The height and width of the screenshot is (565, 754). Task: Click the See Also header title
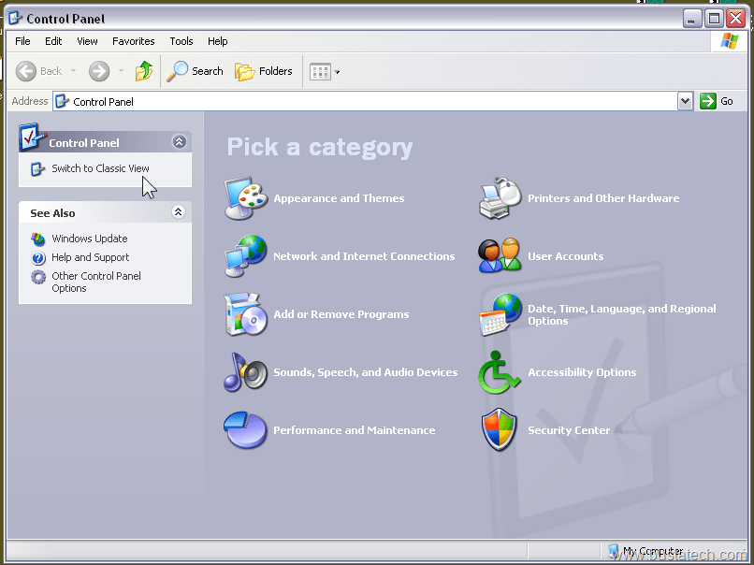(x=52, y=213)
